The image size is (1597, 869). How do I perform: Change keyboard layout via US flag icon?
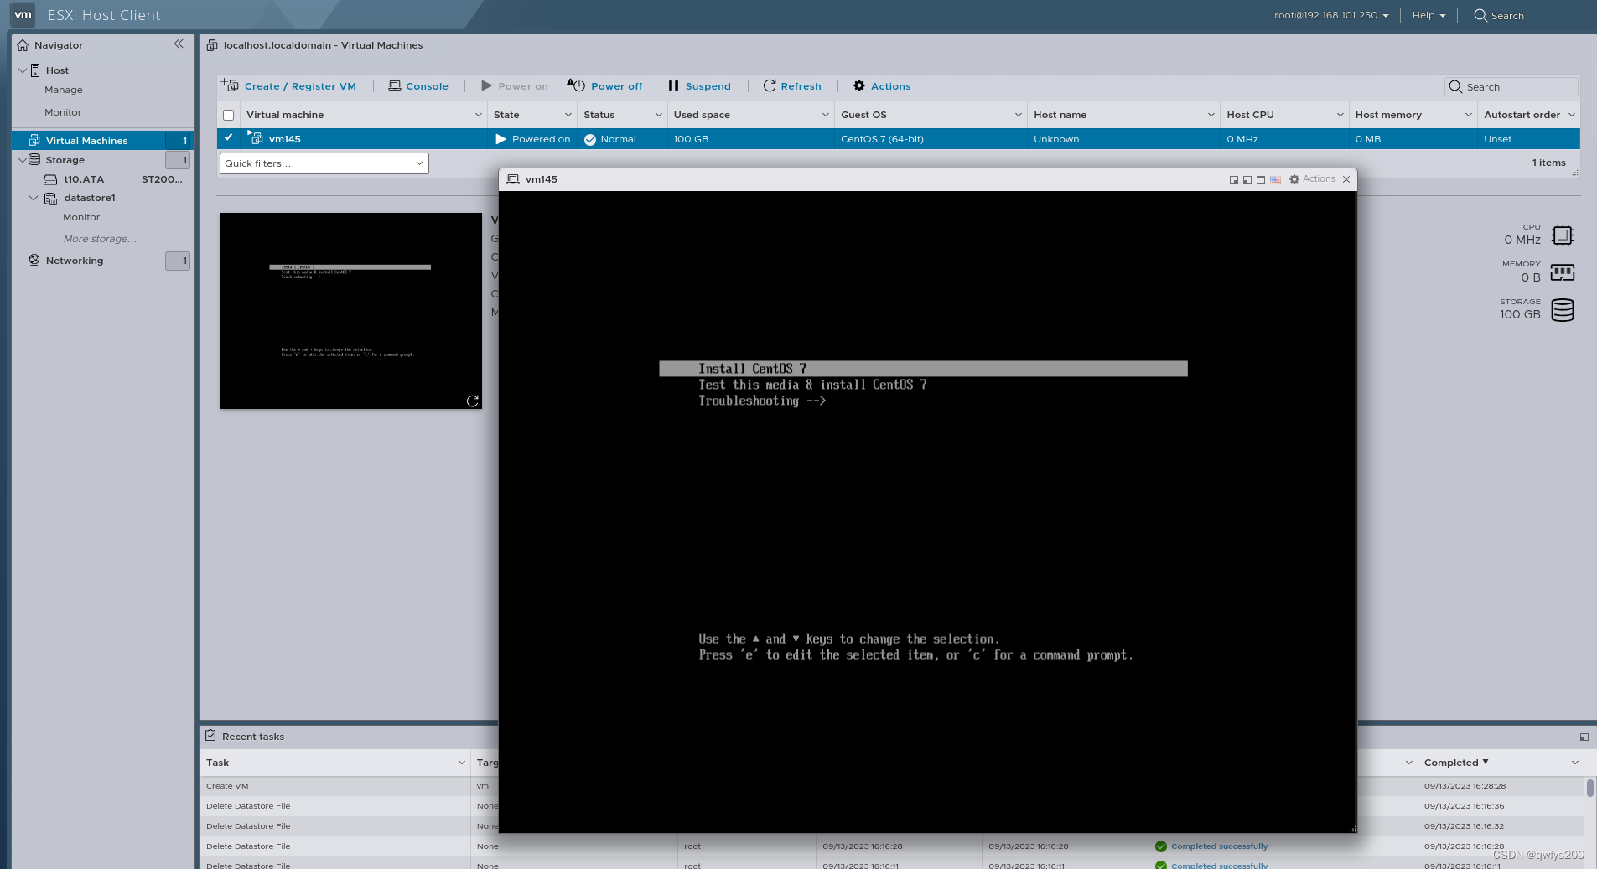(x=1275, y=179)
